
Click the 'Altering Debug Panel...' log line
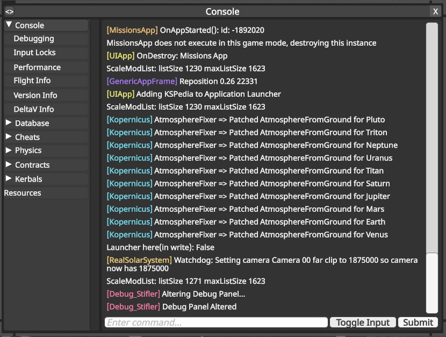(176, 294)
